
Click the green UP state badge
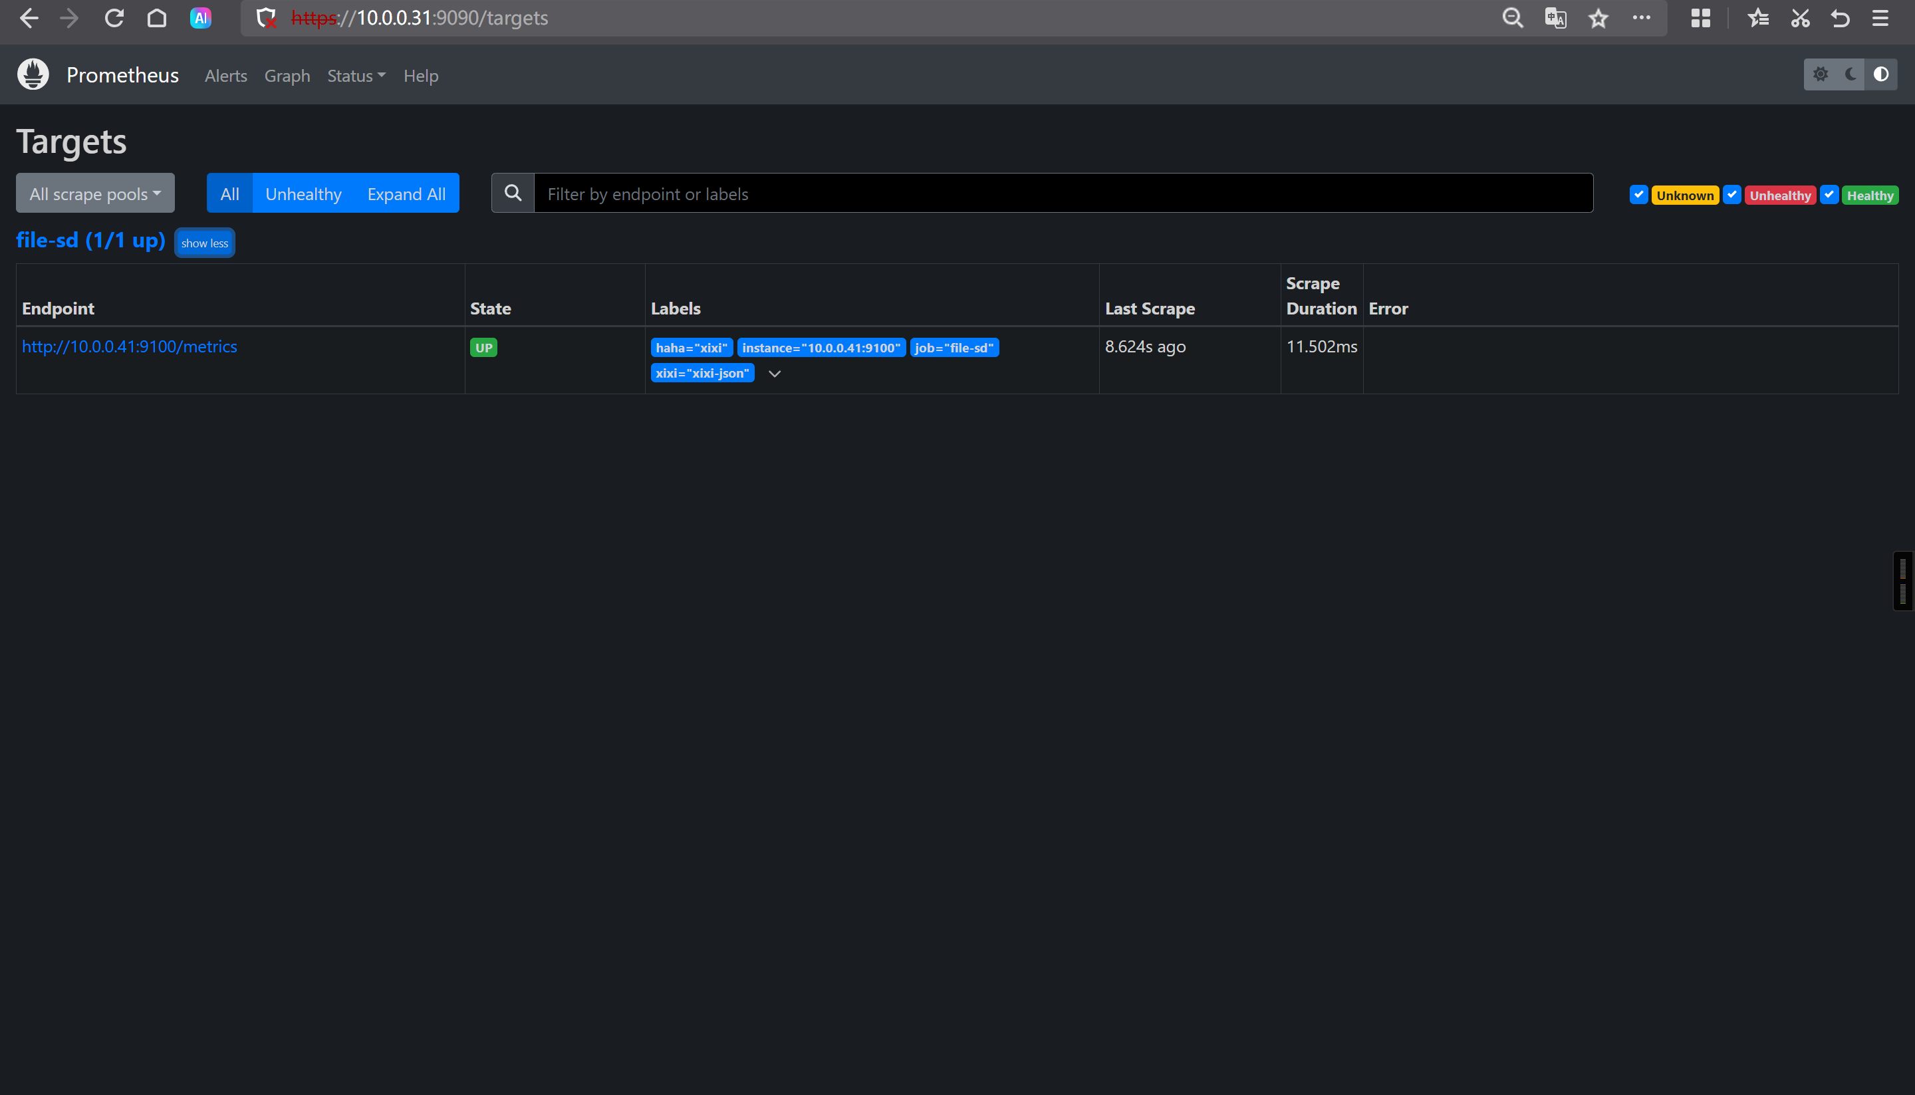coord(483,348)
